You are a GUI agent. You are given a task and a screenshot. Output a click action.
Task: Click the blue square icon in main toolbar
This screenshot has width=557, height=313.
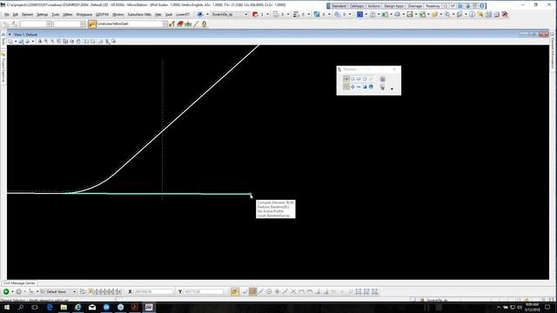pos(359,15)
